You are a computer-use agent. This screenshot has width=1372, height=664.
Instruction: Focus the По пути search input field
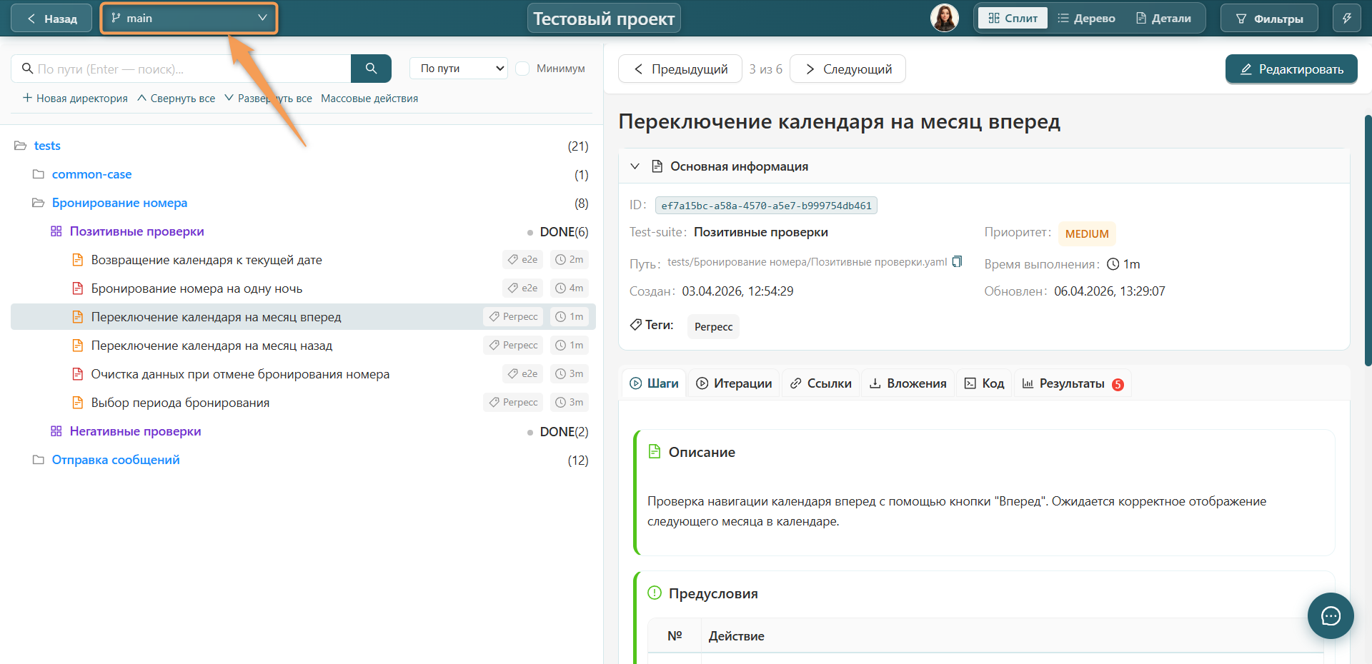(181, 69)
